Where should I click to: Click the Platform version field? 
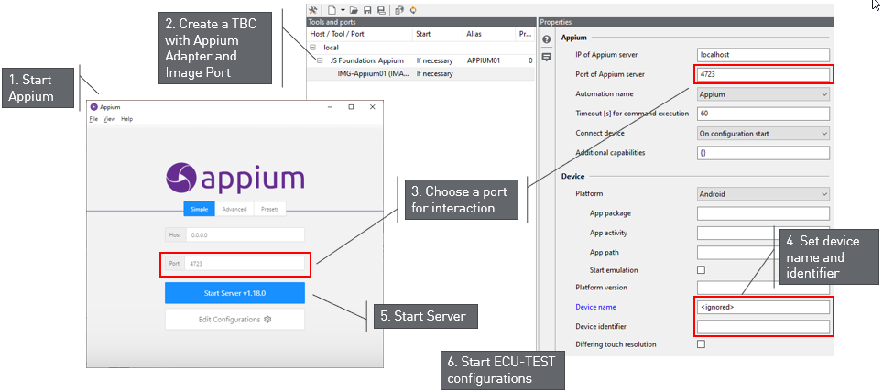(x=763, y=288)
